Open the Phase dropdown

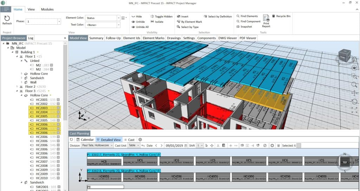point(59,21)
